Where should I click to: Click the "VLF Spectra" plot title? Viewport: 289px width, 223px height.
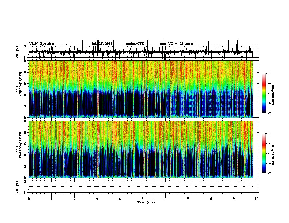click(x=41, y=44)
